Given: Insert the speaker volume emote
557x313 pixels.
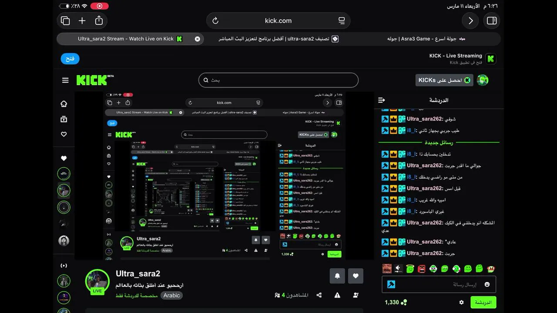Looking at the screenshot, I should click(399, 269).
